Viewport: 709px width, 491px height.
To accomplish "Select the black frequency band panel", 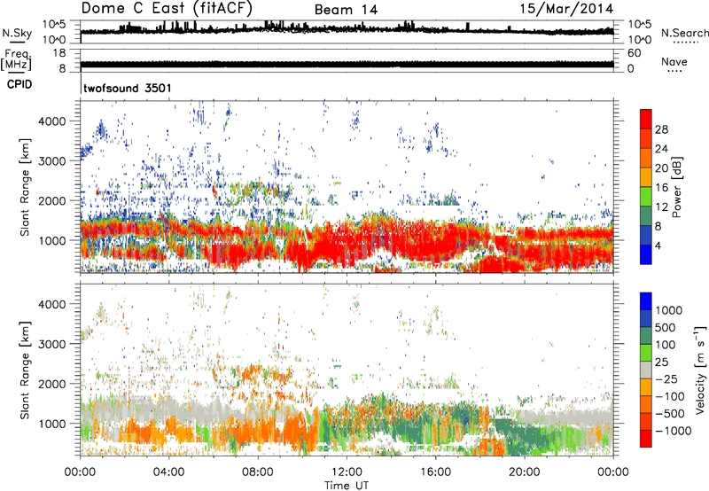I will [347, 60].
